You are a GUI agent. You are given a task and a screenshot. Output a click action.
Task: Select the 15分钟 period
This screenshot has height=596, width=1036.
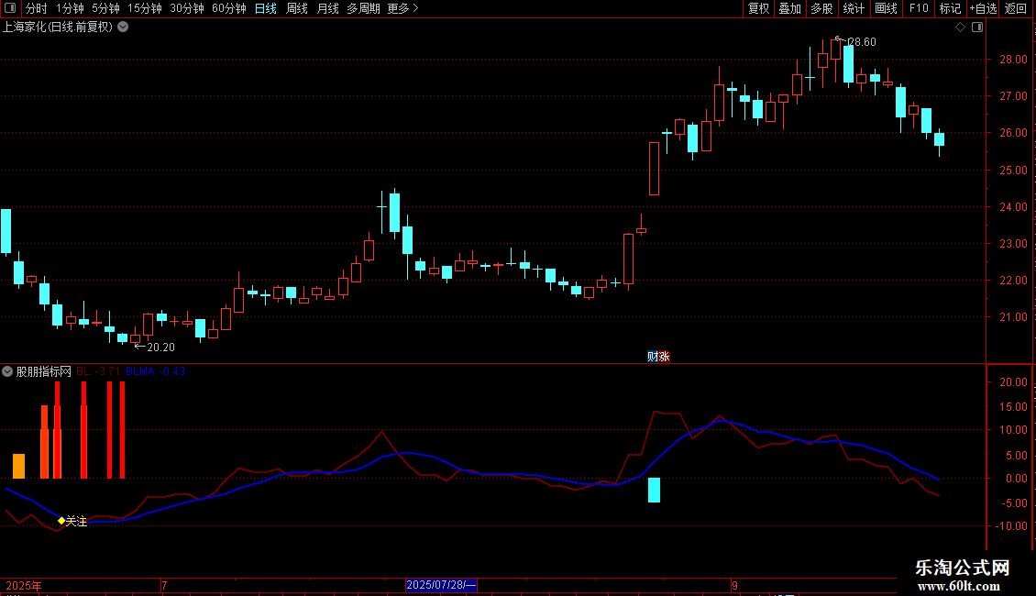coord(145,8)
